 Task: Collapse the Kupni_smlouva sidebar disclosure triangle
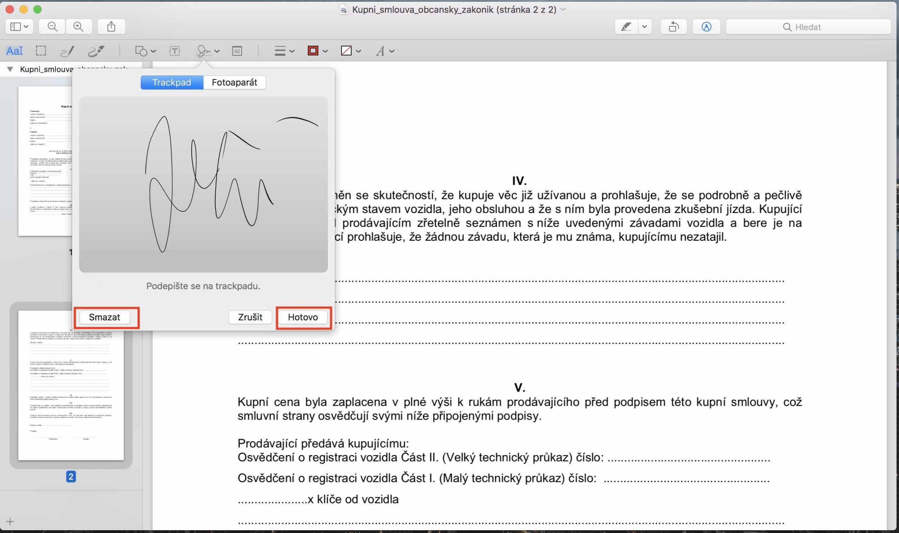click(x=10, y=69)
